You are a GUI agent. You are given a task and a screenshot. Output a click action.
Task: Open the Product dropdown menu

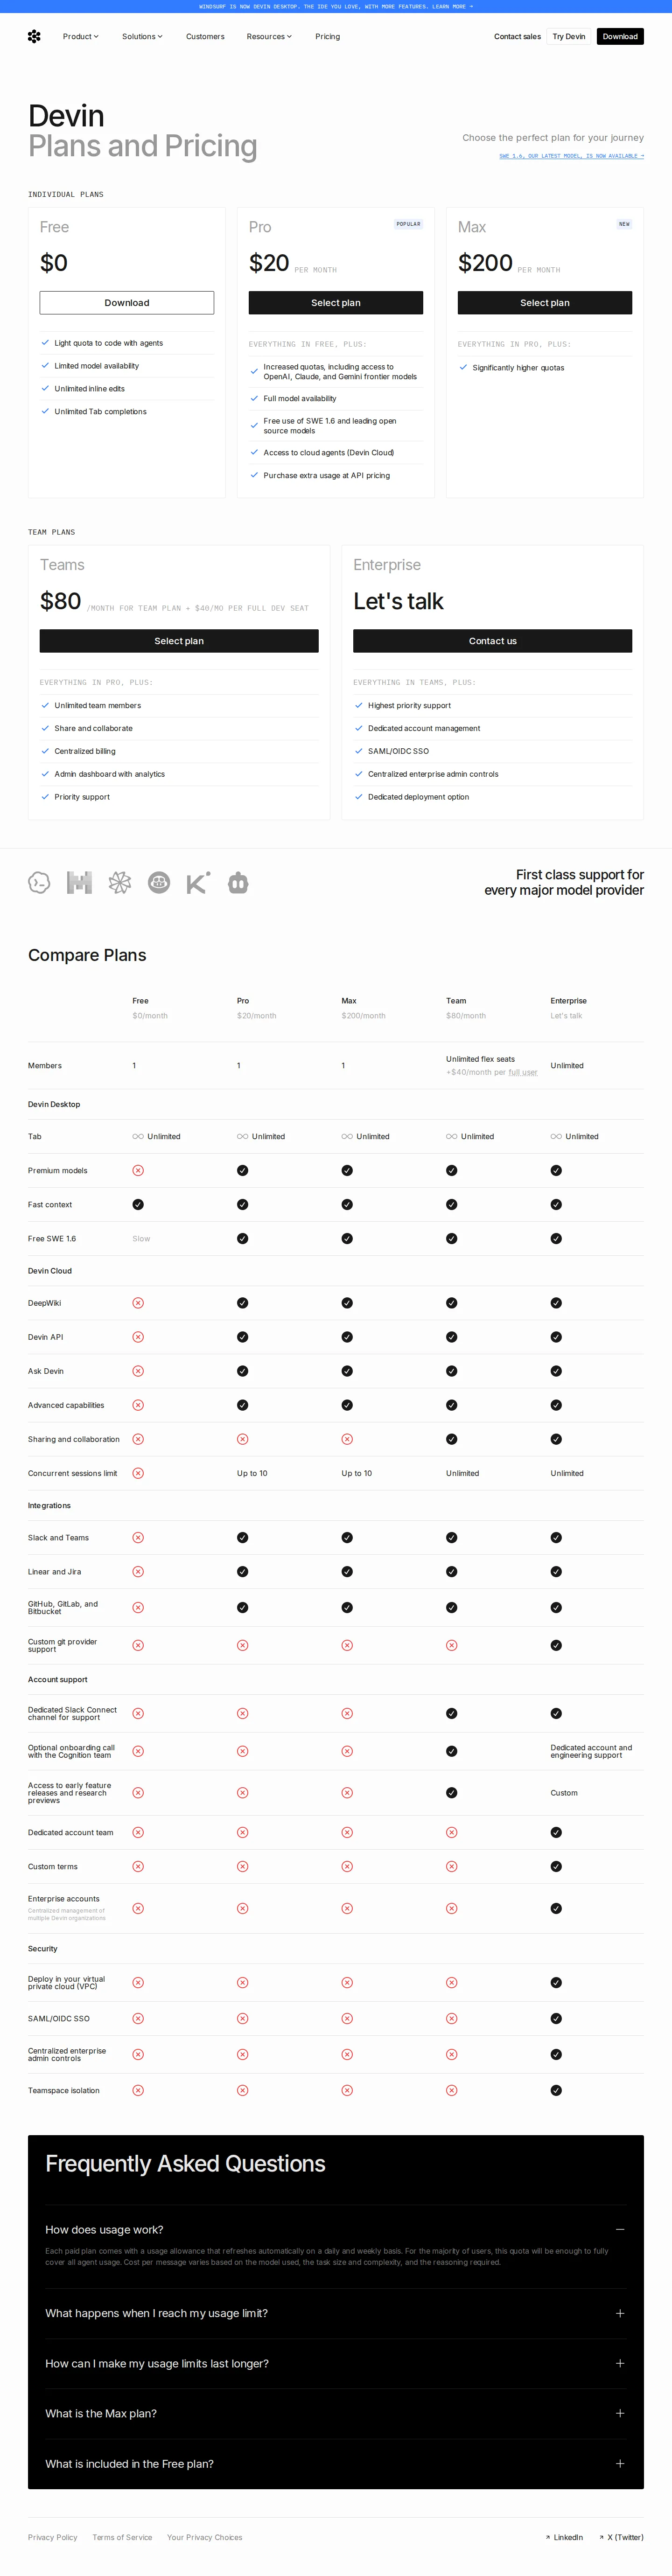(80, 36)
